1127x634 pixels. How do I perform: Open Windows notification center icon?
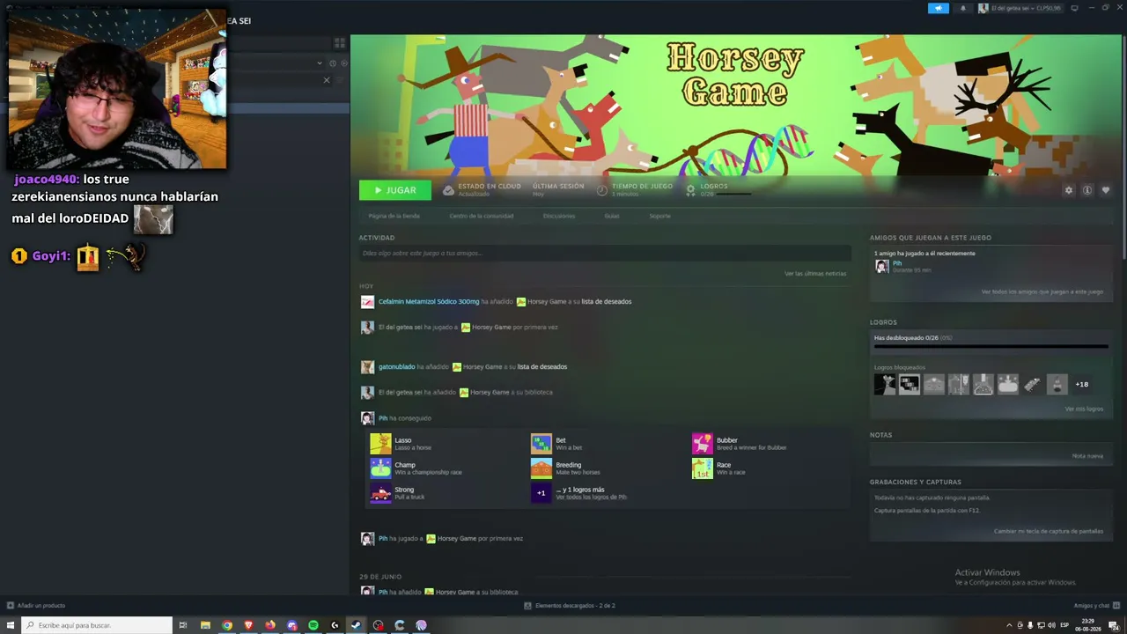[x=1114, y=625]
